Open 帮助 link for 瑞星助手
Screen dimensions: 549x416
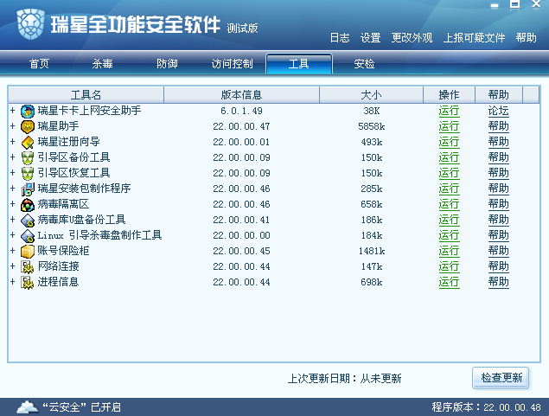pyautogui.click(x=499, y=127)
